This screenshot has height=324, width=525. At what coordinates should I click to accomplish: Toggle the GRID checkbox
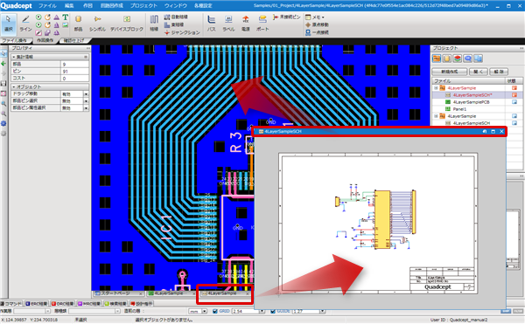click(215, 311)
